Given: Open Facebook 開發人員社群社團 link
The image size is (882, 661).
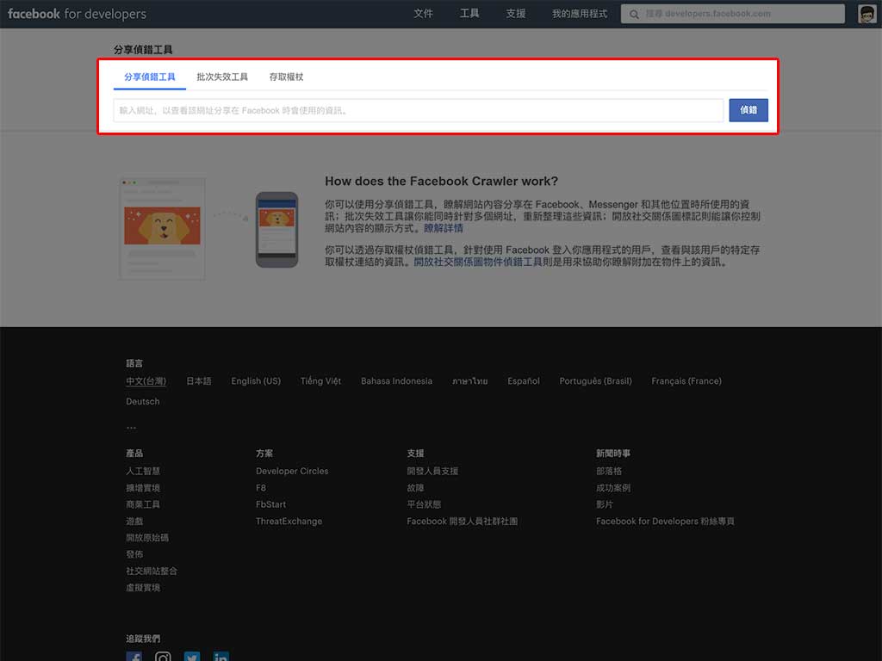Looking at the screenshot, I should pyautogui.click(x=463, y=521).
